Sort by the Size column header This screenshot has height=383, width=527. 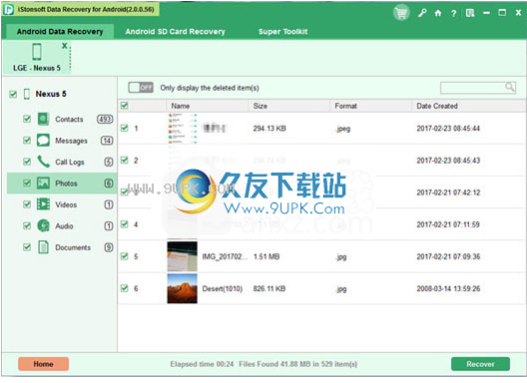(x=289, y=106)
